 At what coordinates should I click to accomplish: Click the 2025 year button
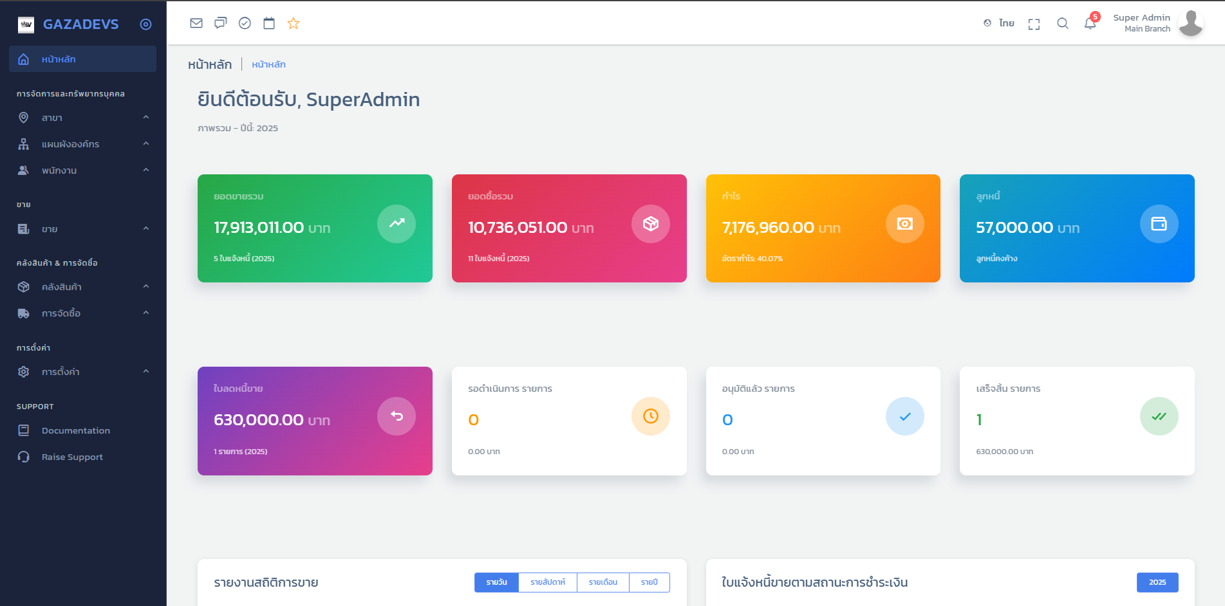pos(1157,582)
